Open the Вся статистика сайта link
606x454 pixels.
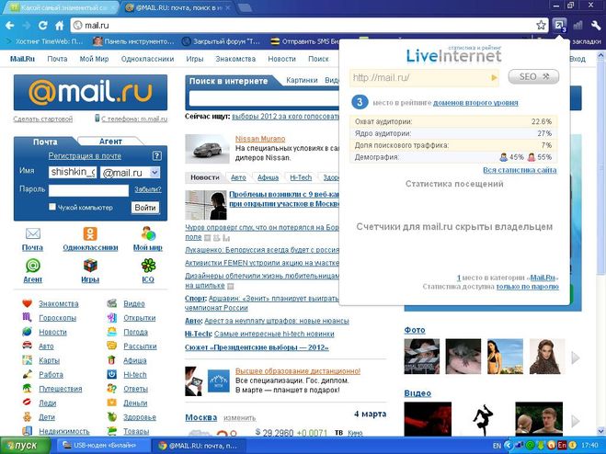click(520, 170)
